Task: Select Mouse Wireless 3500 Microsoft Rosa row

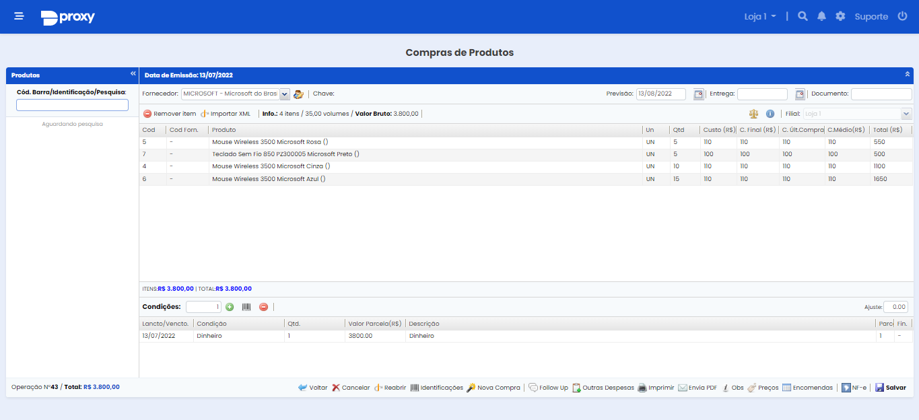Action: (x=526, y=142)
